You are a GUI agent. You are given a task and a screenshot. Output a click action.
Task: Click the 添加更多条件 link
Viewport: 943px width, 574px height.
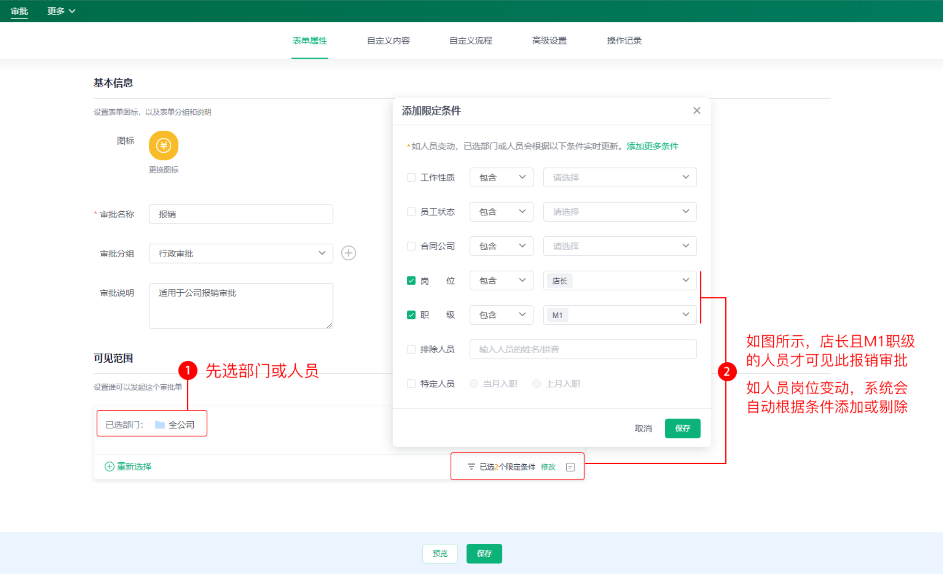click(x=652, y=146)
